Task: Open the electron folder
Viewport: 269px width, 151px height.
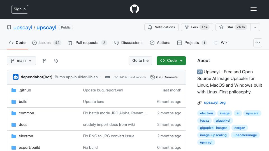Action: [x=26, y=136]
